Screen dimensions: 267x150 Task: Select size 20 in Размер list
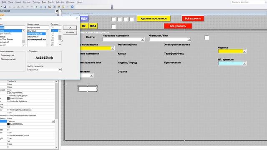(53, 40)
